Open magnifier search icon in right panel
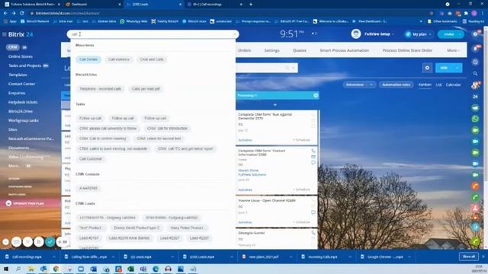The image size is (488, 274). click(475, 74)
